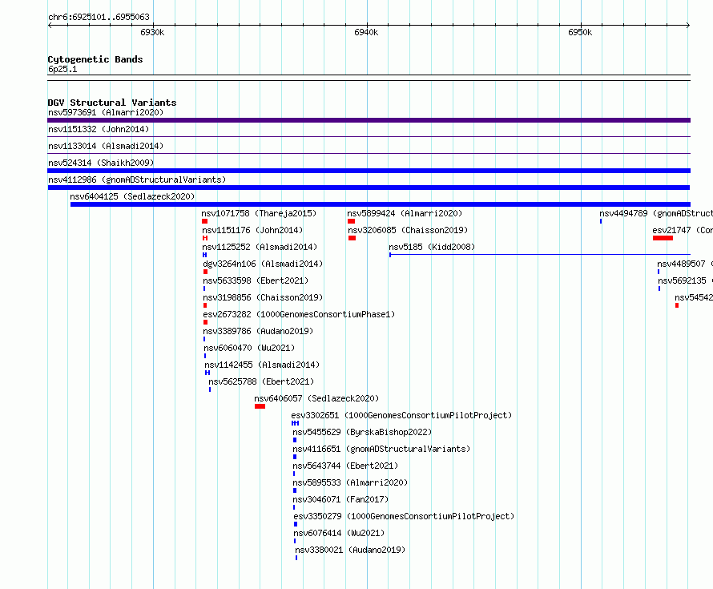Open the nsv6076414 (Wu2021) label

click(339, 533)
